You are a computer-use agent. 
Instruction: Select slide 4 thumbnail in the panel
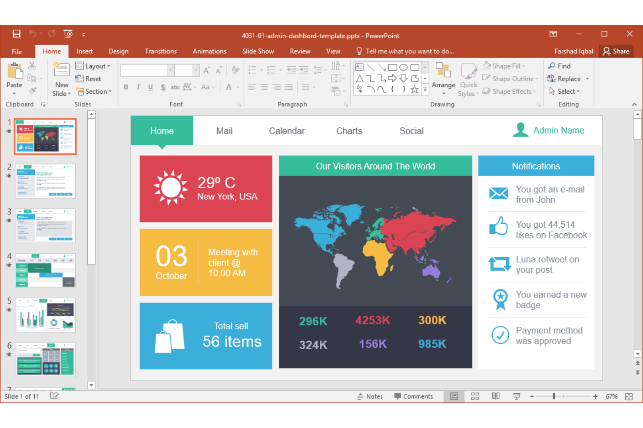[x=45, y=270]
